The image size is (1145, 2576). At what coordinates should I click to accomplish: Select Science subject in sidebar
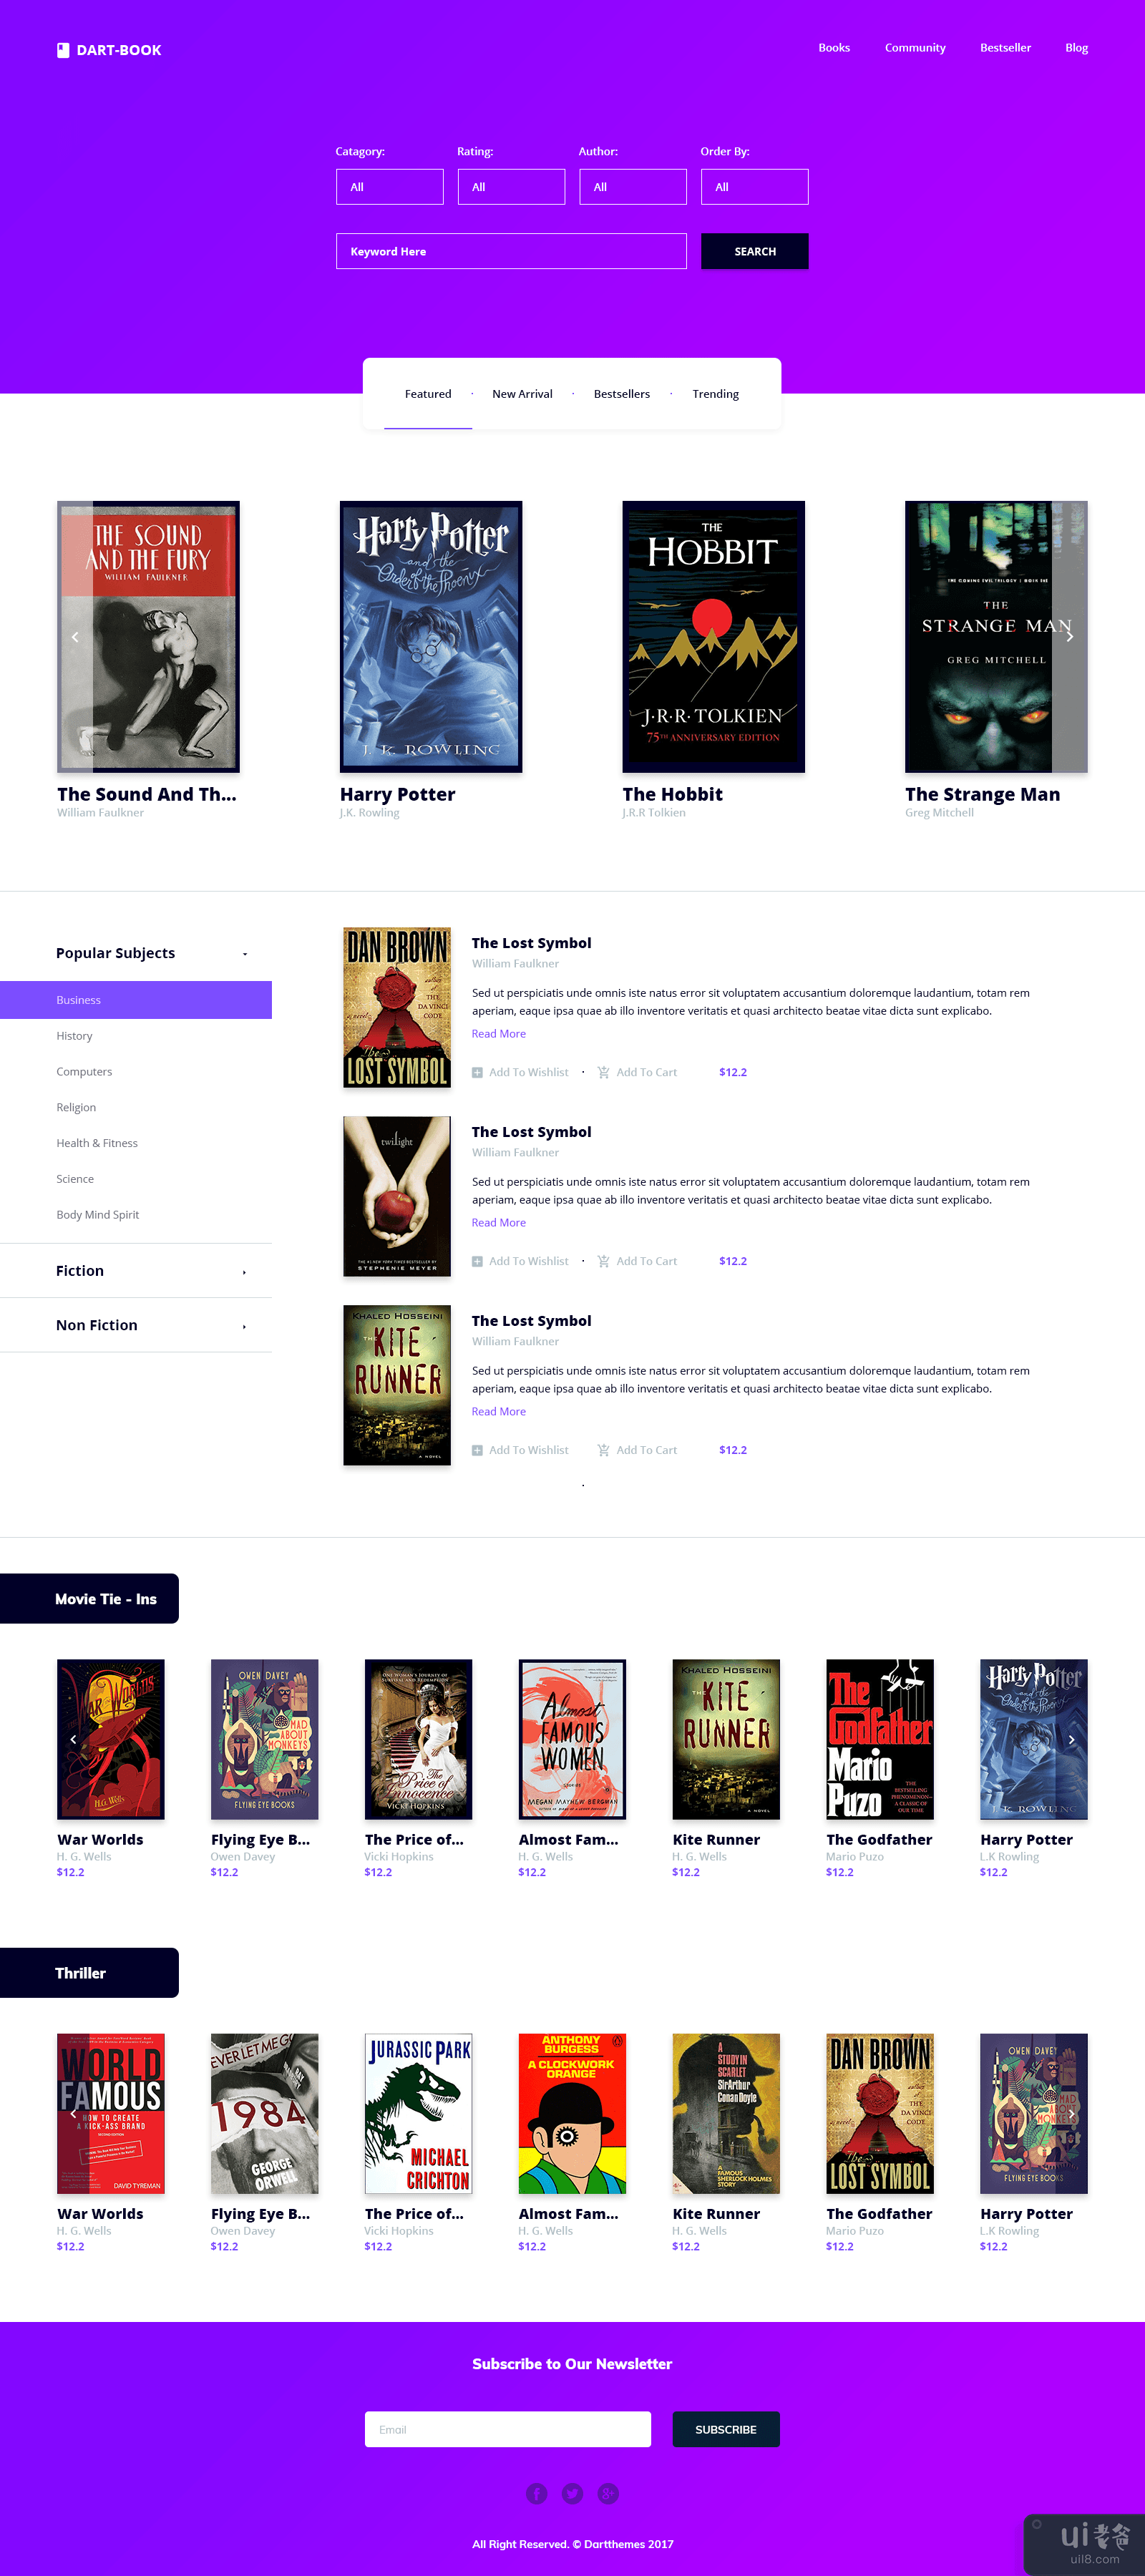[75, 1179]
